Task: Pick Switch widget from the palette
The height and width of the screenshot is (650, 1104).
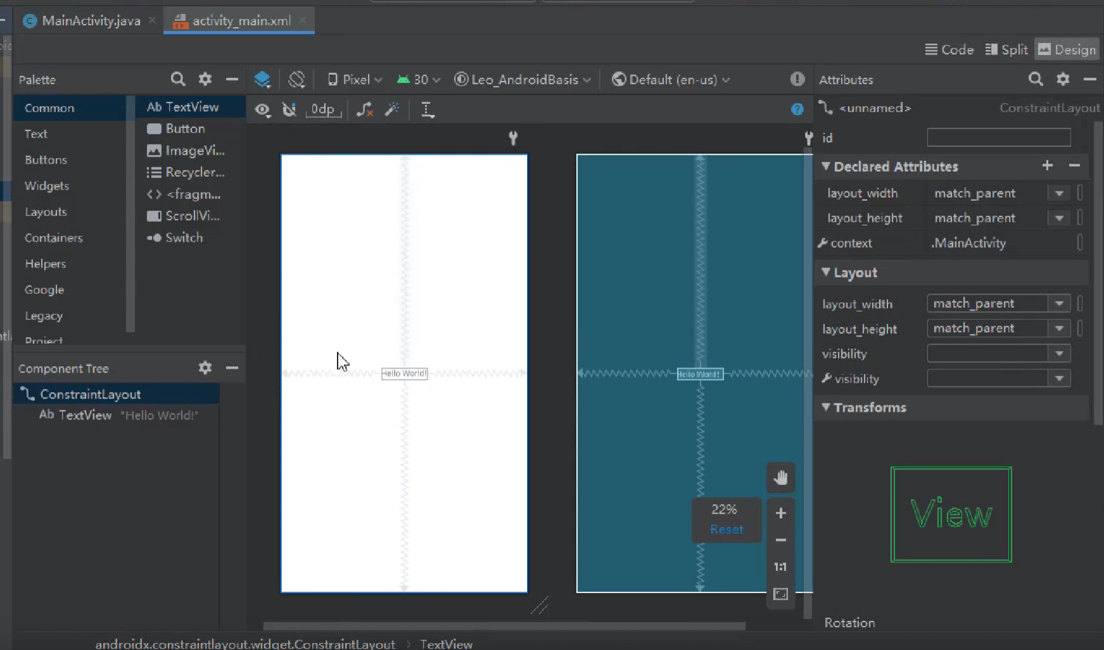Action: (190, 238)
